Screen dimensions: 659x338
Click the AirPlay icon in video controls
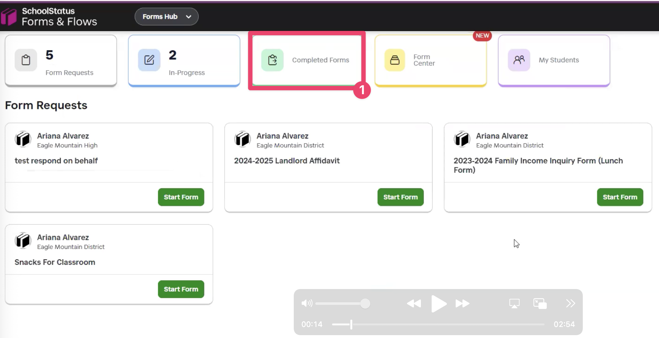pyautogui.click(x=514, y=304)
